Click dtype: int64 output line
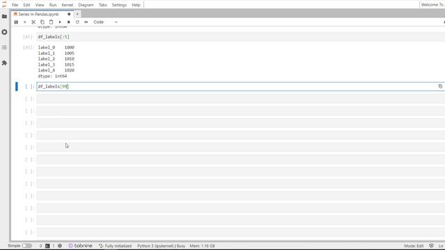 click(x=53, y=76)
